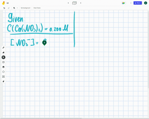Go to the previous frame
The height and width of the screenshot is (119, 149).
(x=68, y=3)
